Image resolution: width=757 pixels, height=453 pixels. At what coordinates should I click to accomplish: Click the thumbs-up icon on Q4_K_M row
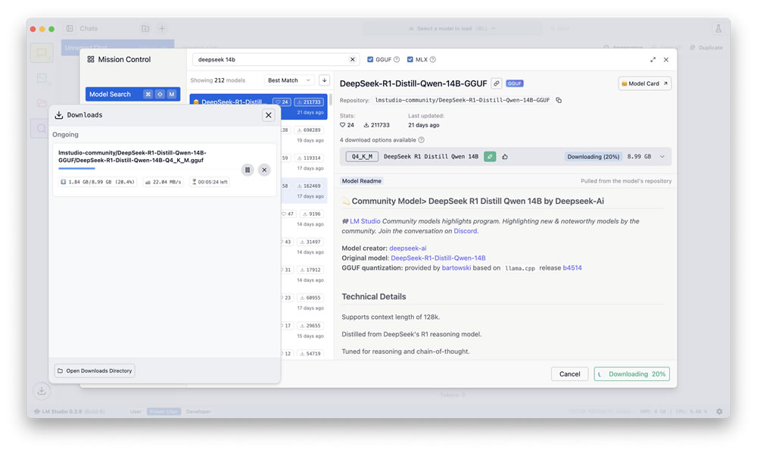505,157
